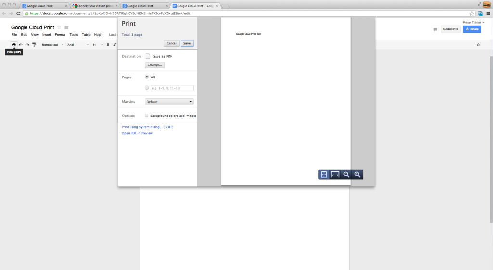Open the Arial font dropdown

pos(78,45)
